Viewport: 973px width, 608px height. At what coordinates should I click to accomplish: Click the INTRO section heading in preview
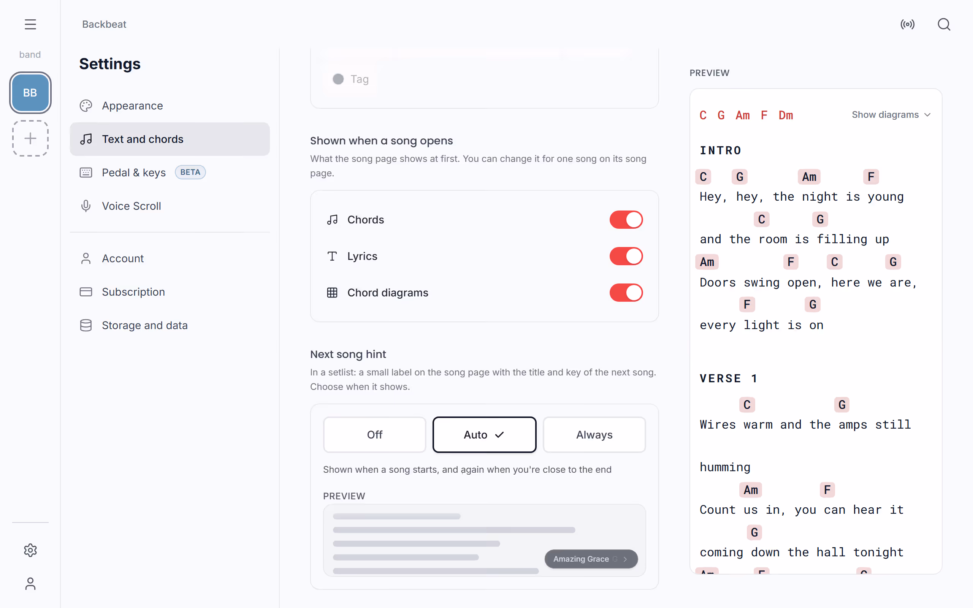pyautogui.click(x=720, y=150)
